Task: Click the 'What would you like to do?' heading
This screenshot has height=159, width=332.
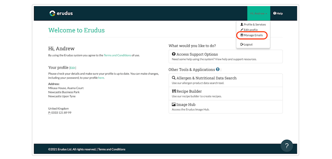Action: click(192, 46)
